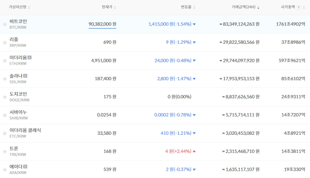Screen dimensions: 310x178
Task: Favorite the 비트코인 BTC/KRW star
Action: point(5,24)
